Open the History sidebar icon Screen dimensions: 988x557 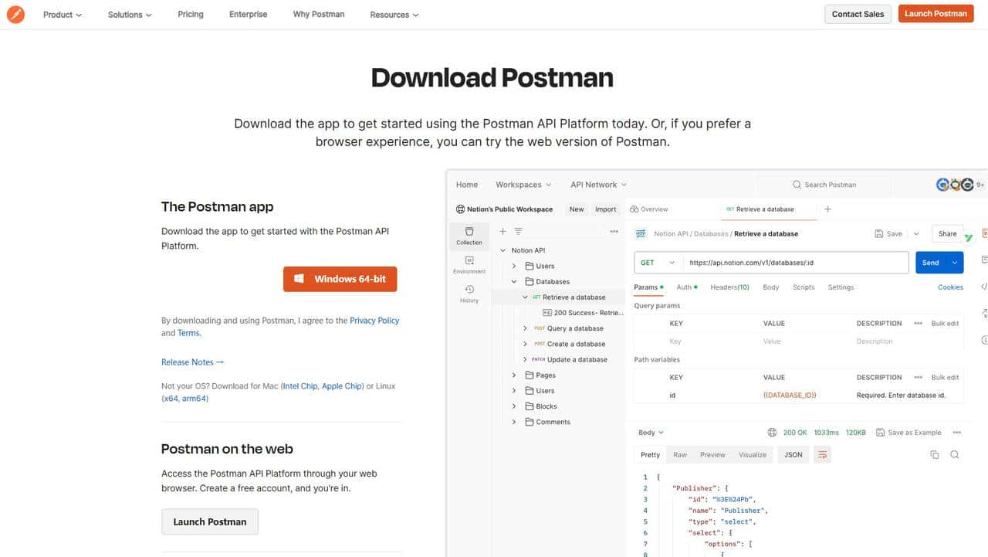click(469, 294)
